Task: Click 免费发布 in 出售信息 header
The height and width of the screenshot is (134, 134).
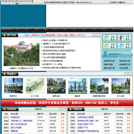Action: [38, 109]
